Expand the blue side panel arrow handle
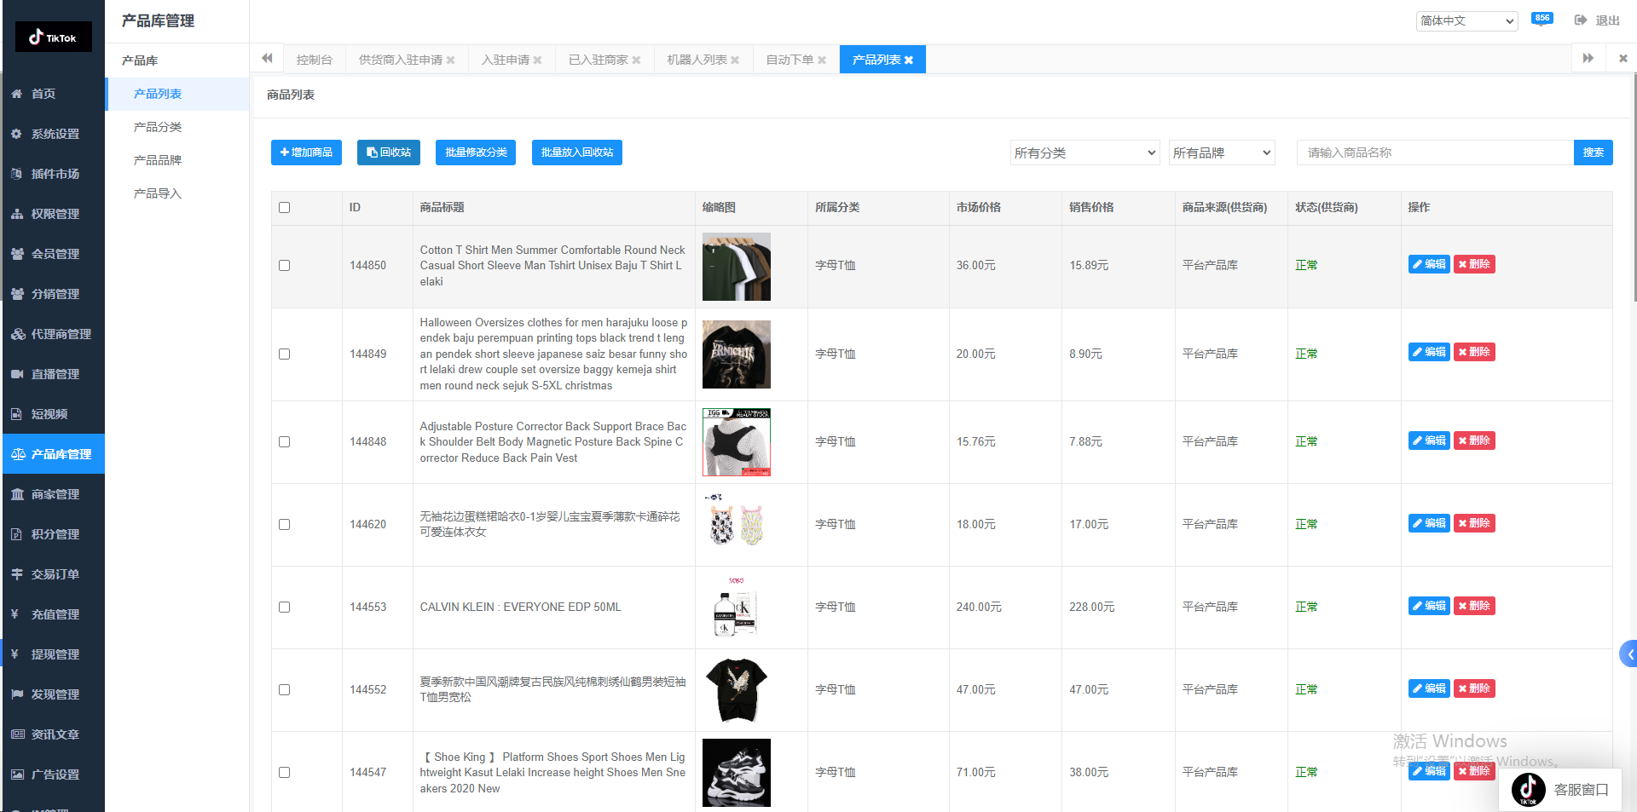 point(1628,654)
